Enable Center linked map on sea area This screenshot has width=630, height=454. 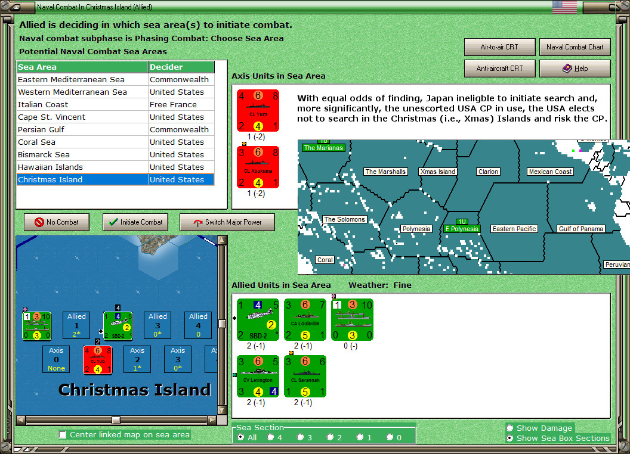(63, 435)
